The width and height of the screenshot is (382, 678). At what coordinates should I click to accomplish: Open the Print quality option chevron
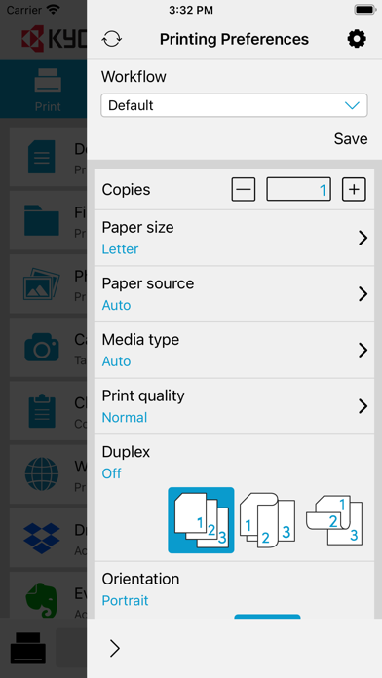(363, 406)
